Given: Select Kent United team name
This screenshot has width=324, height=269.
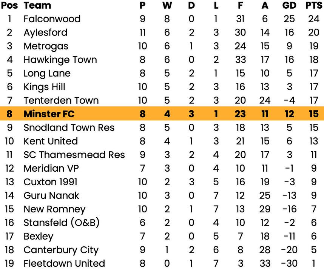Looking at the screenshot, I should pyautogui.click(x=51, y=141).
